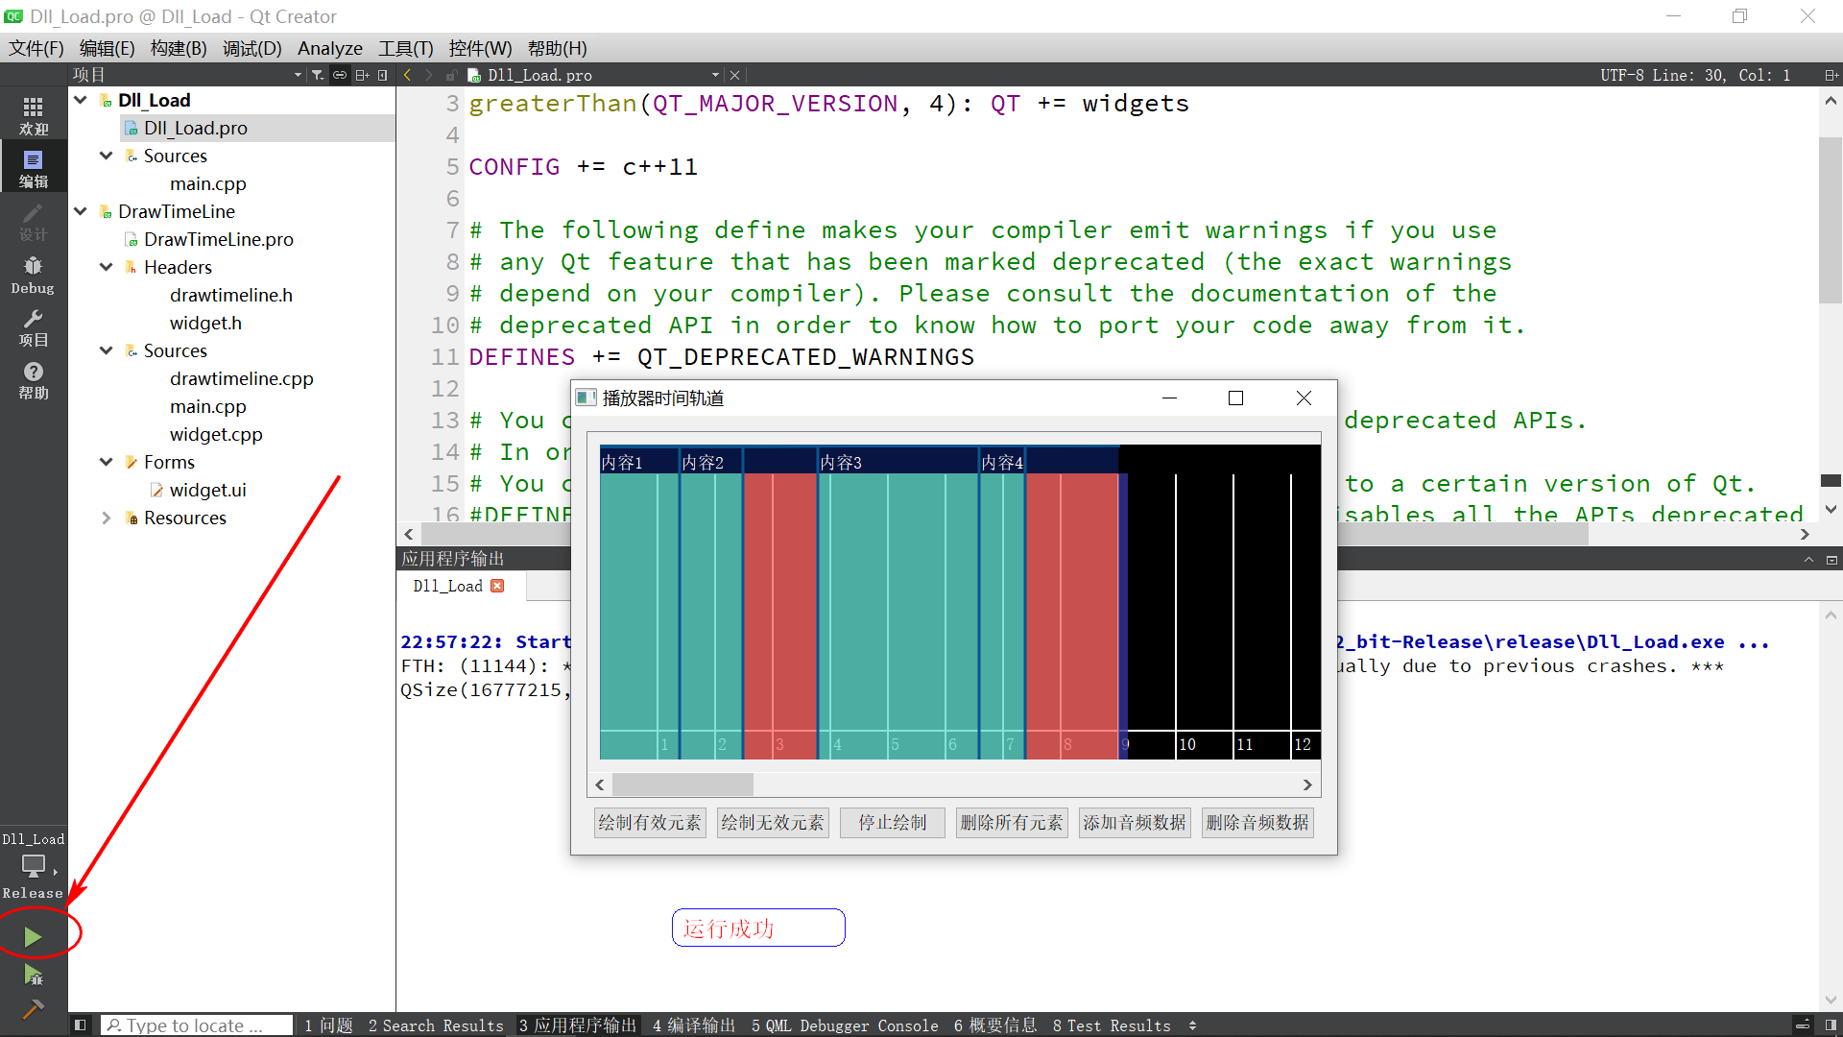This screenshot has height=1037, width=1843.
Task: Click the Build hammer icon
Action: 33,1008
